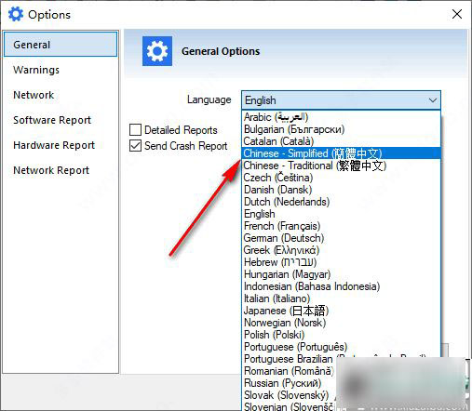472x411 pixels.
Task: Choose English in the language list
Action: [341, 214]
